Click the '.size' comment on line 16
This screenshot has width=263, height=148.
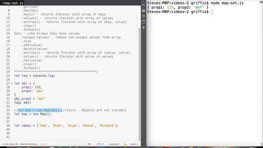pos(26,41)
